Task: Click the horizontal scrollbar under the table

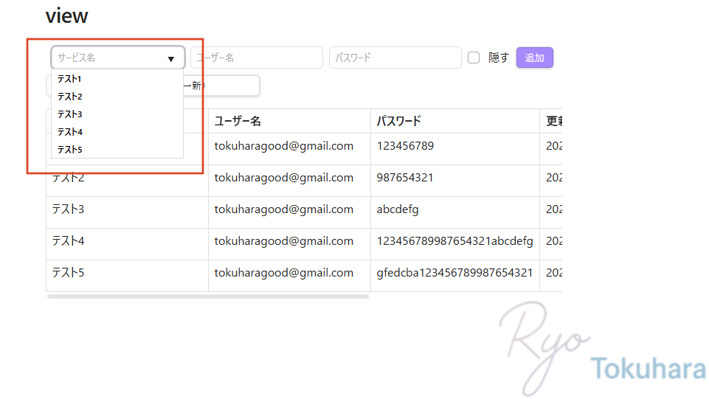Action: (207, 296)
